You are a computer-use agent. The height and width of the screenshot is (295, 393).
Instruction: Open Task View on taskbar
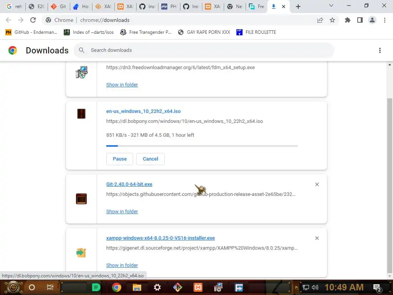[x=50, y=287]
